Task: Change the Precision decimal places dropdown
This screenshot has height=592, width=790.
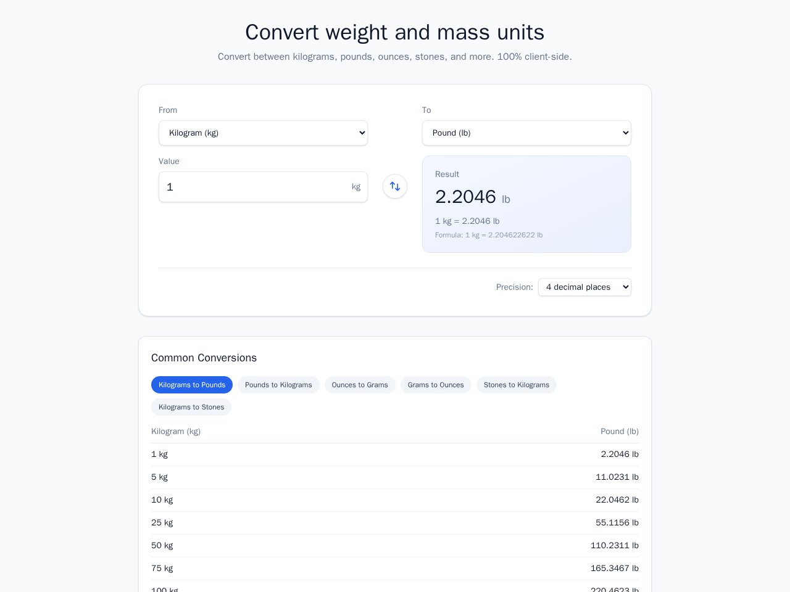Action: [584, 287]
